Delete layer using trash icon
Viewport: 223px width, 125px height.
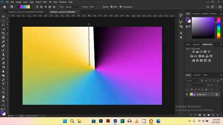[217, 115]
